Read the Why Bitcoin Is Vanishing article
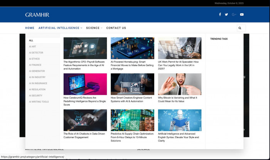The image size is (270, 160). (x=179, y=99)
